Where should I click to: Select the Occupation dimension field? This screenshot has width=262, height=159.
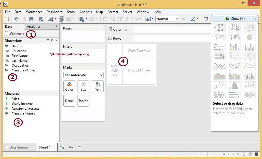tap(20, 65)
